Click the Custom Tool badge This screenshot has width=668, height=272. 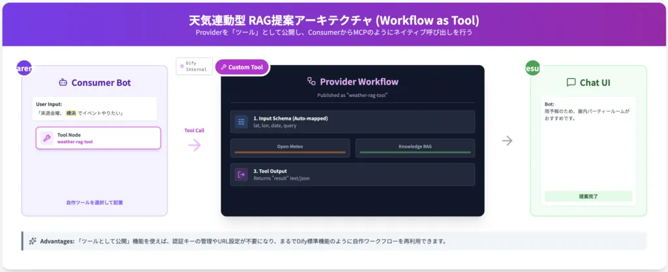pyautogui.click(x=242, y=67)
